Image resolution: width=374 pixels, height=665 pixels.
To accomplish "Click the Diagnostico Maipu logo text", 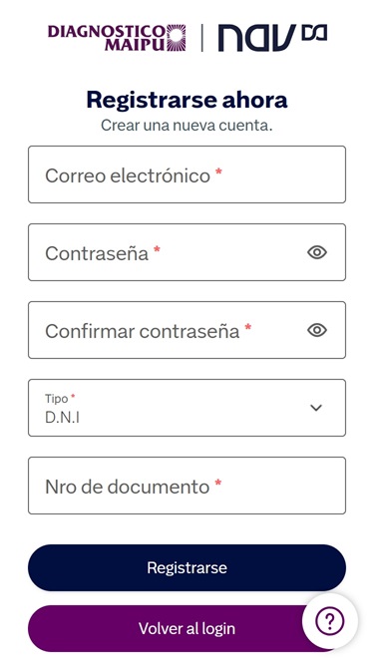I will point(106,38).
